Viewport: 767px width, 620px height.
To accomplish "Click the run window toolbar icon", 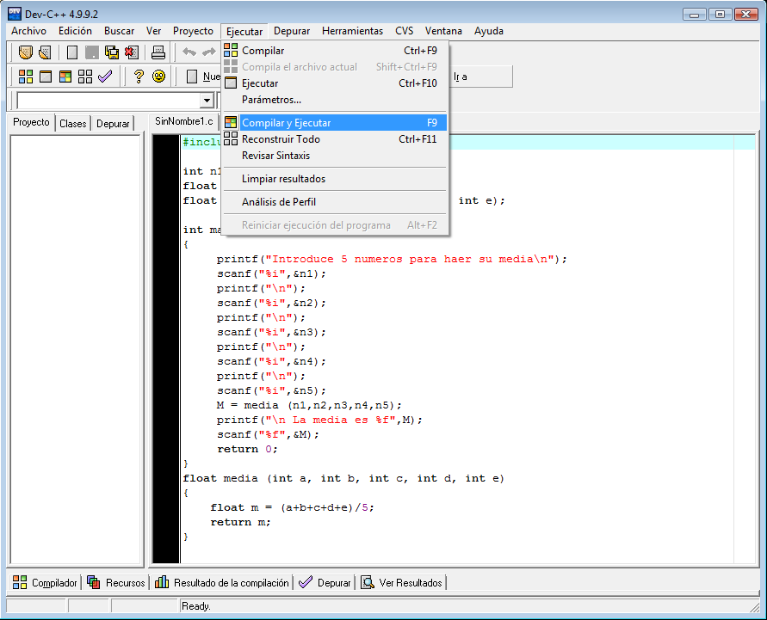I will 46,77.
